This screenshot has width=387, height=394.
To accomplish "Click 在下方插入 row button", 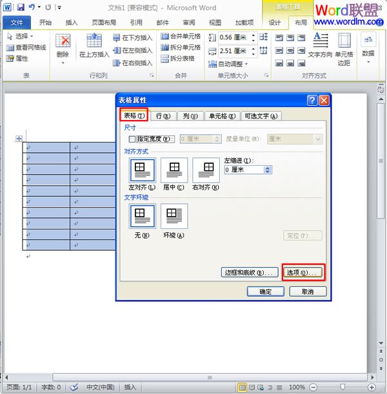I will (132, 38).
